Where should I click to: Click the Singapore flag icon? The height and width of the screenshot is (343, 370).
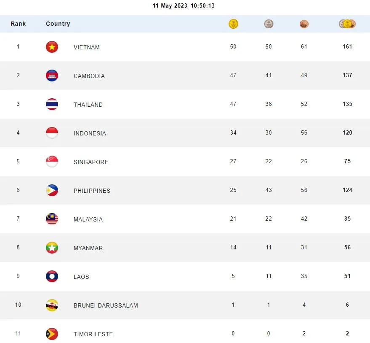[x=52, y=162]
